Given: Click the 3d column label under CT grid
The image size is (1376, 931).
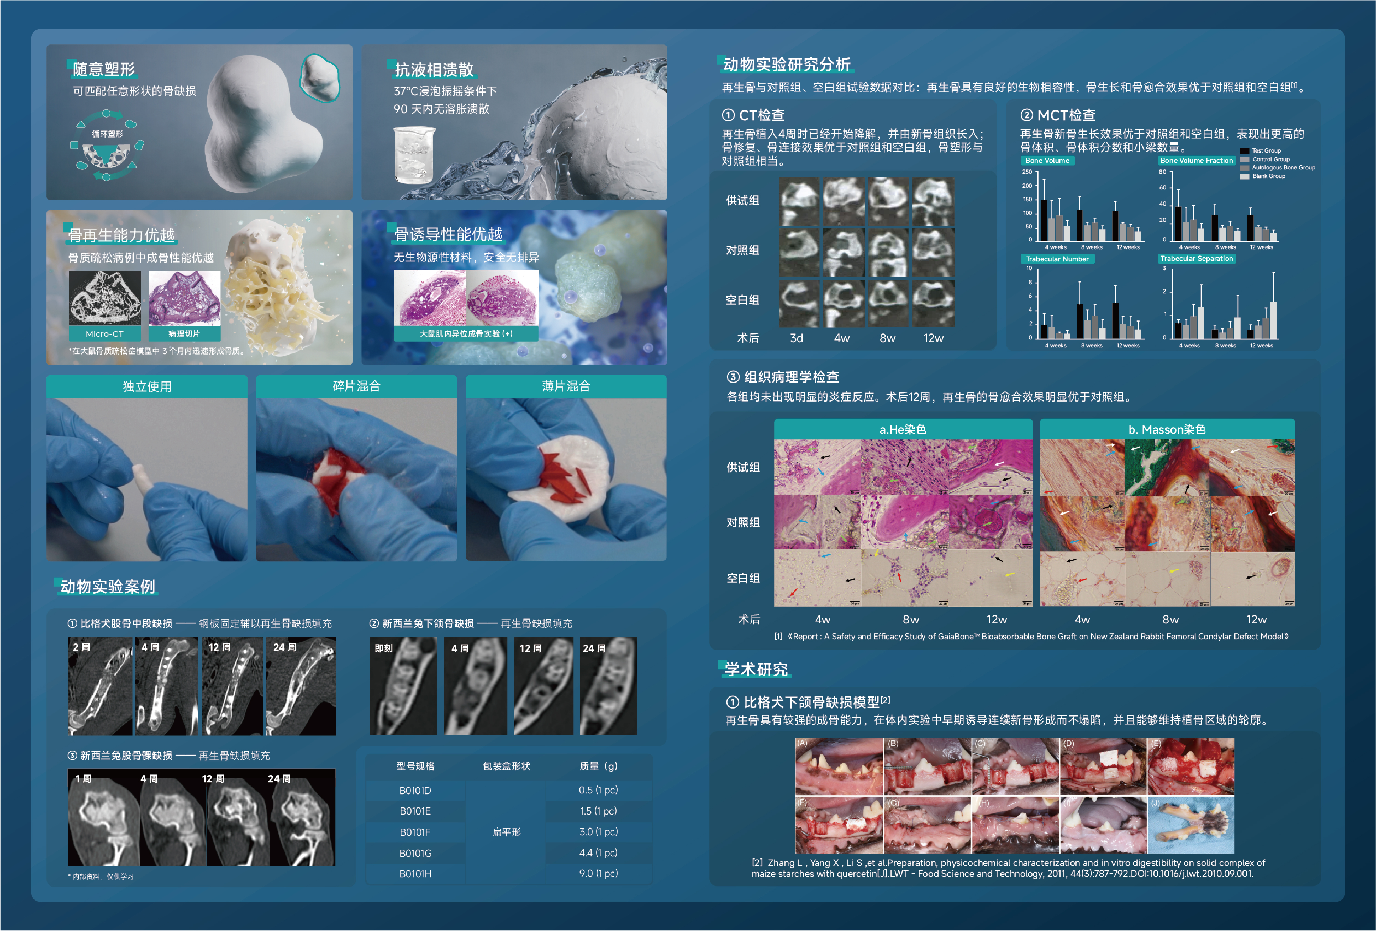Looking at the screenshot, I should pos(796,338).
